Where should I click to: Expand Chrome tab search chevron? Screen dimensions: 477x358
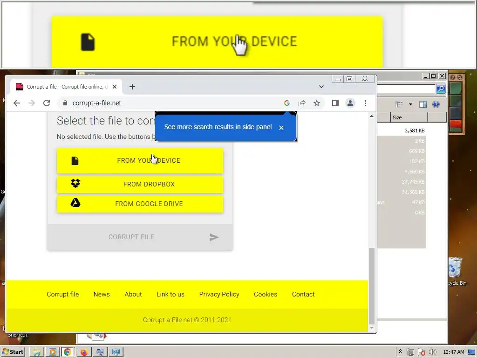click(321, 87)
